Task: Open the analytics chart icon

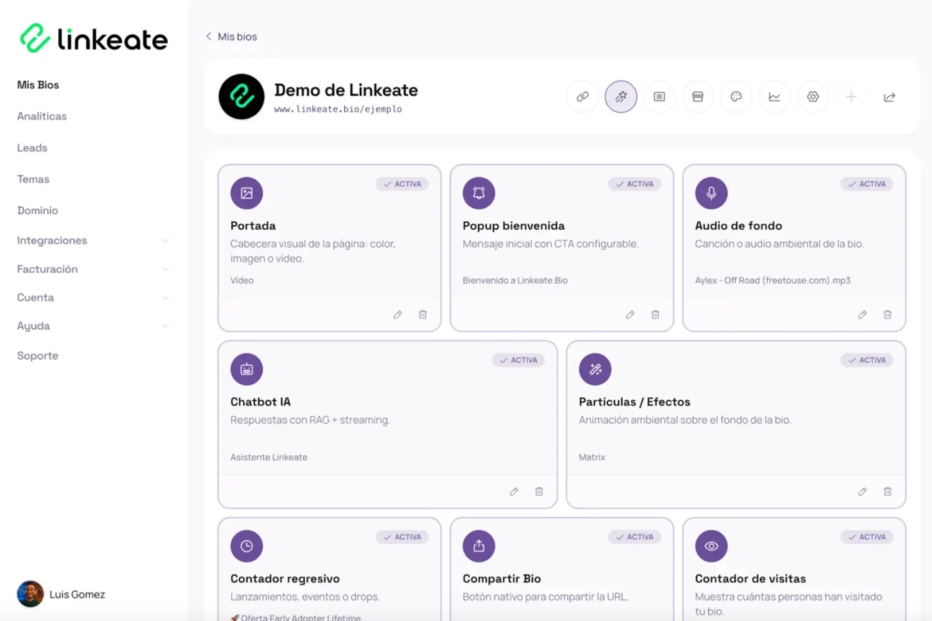Action: point(775,97)
